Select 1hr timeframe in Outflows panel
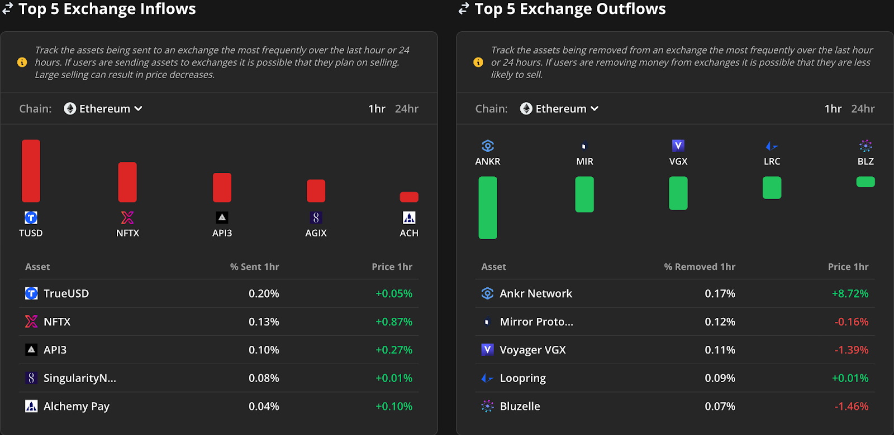The image size is (894, 435). [x=833, y=109]
